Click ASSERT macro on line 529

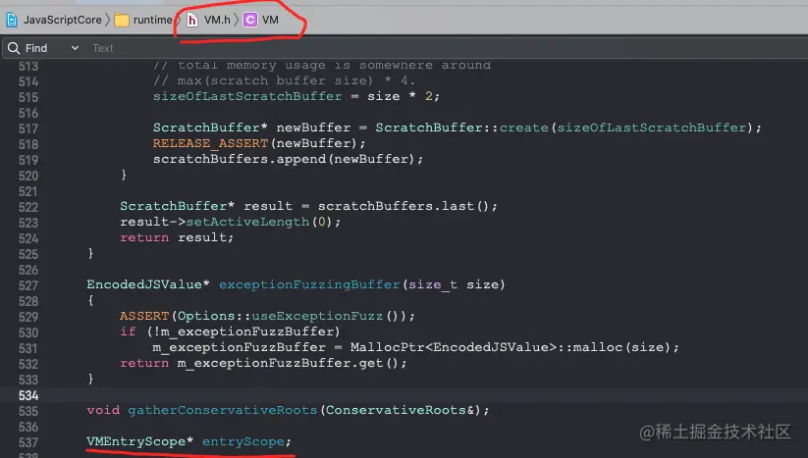[x=144, y=316]
